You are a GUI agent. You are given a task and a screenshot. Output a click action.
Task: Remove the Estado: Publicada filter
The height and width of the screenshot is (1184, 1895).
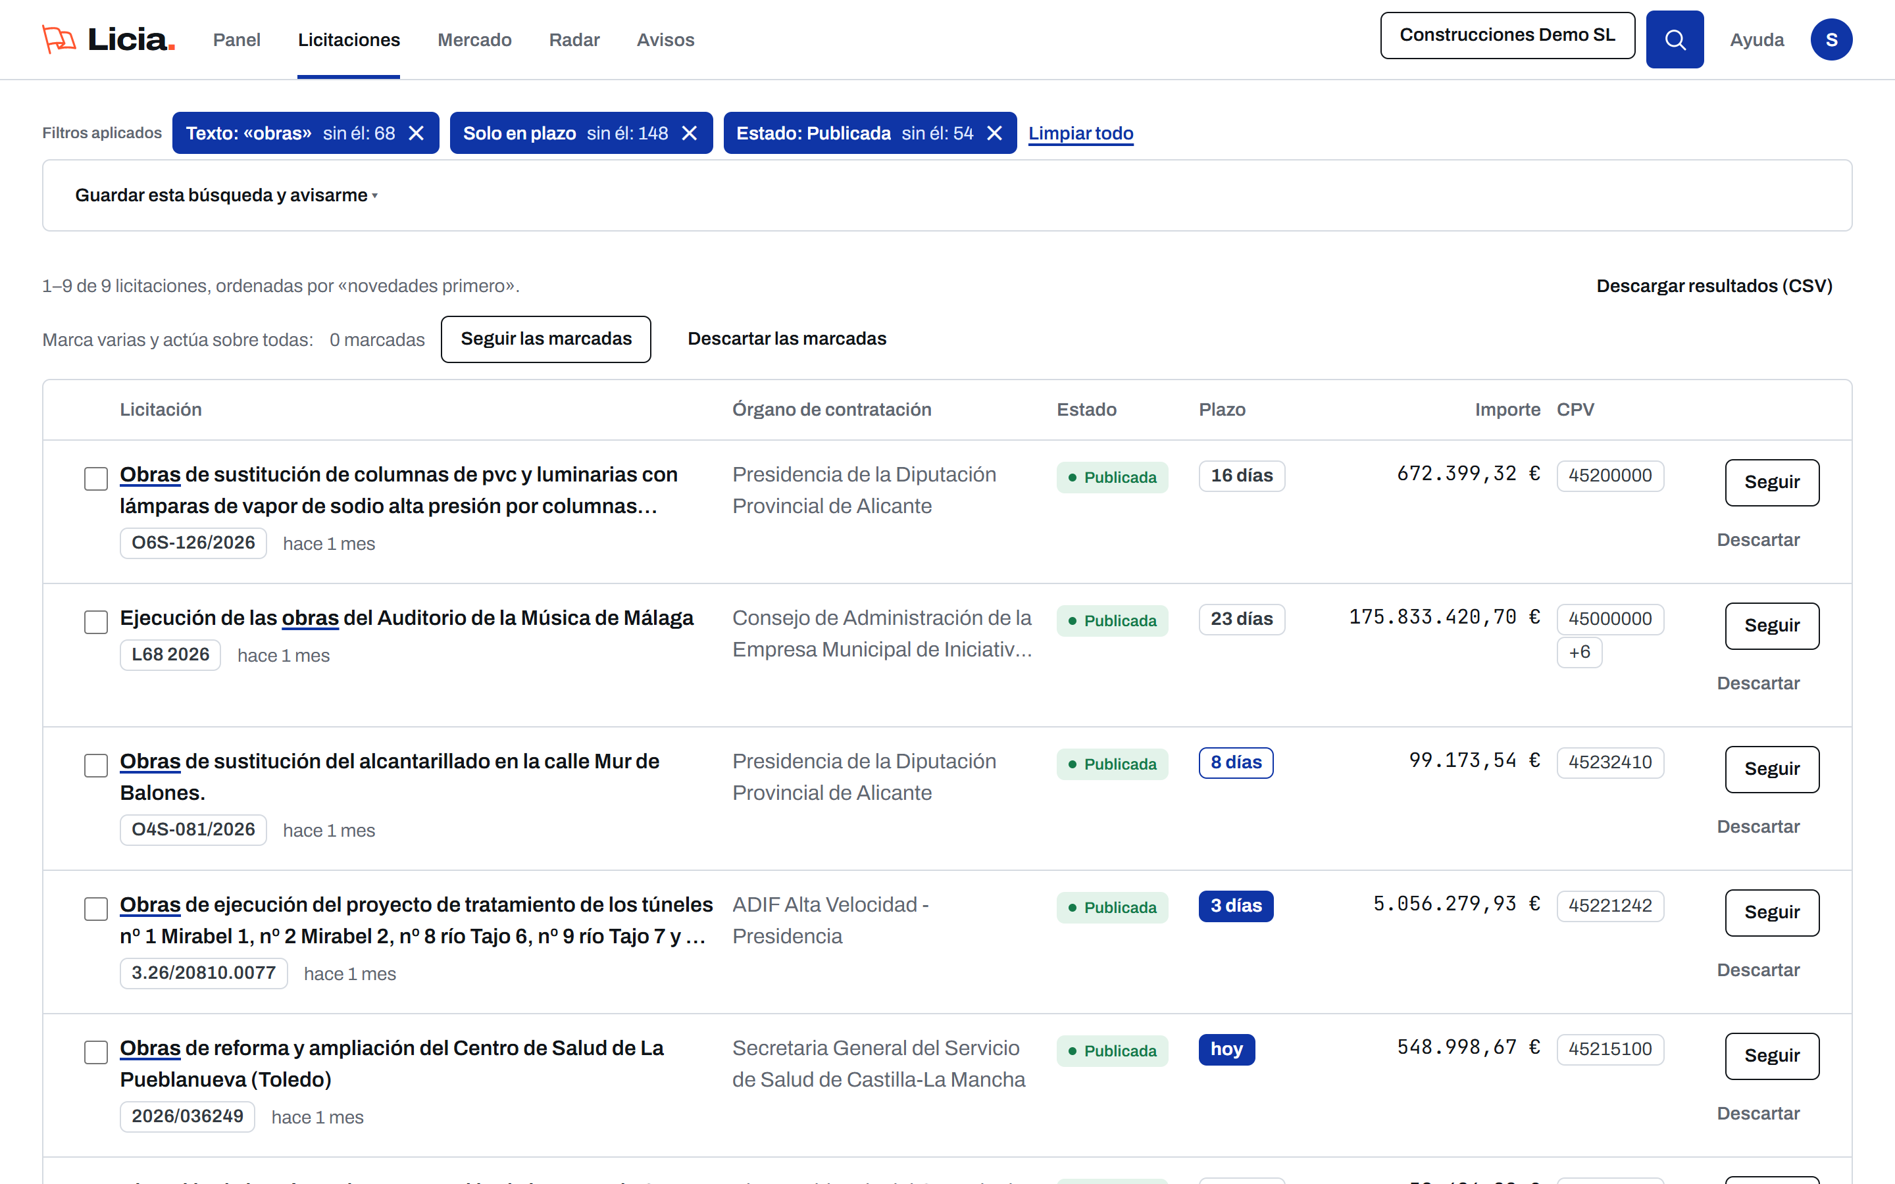[x=994, y=133]
